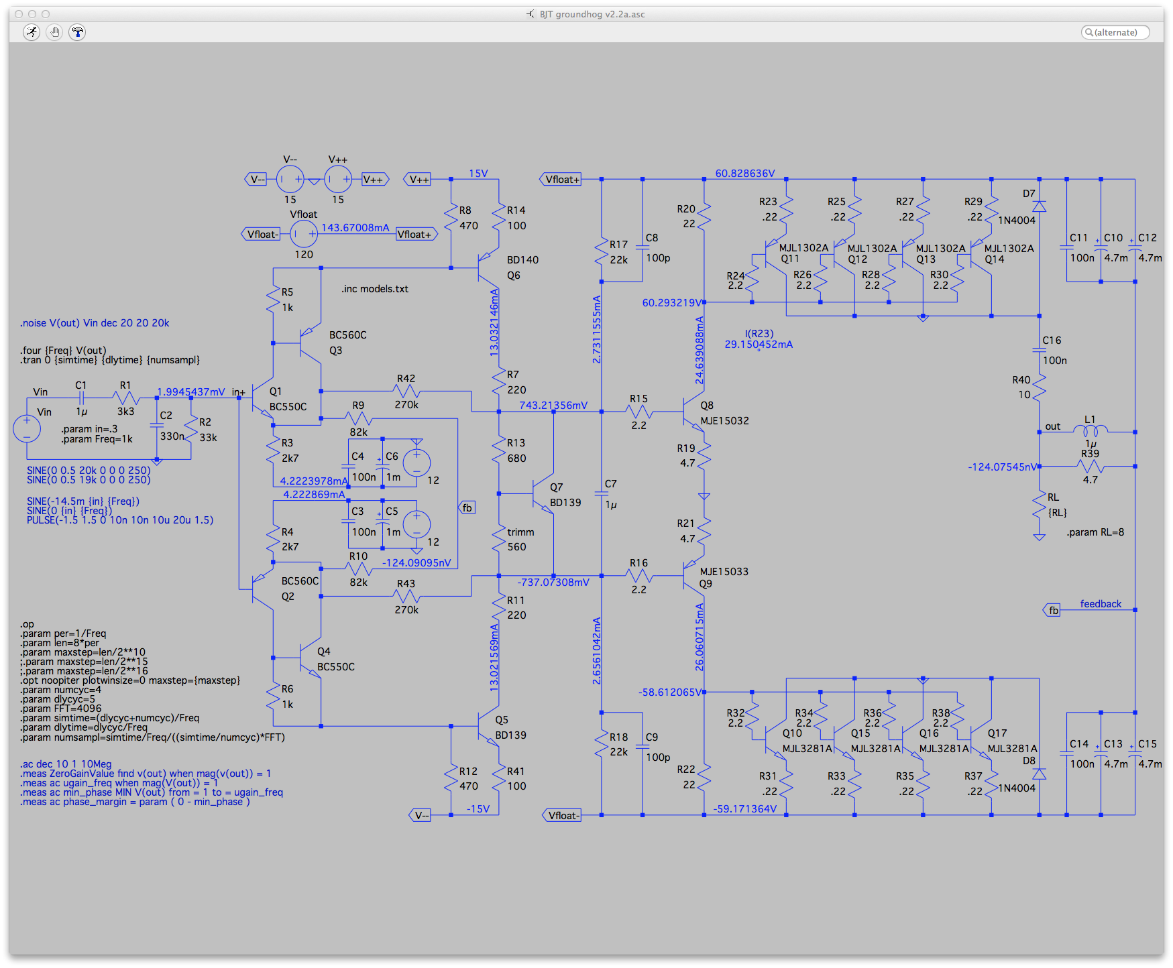
Task: Click the -737.07308mV node readout
Action: tap(553, 583)
